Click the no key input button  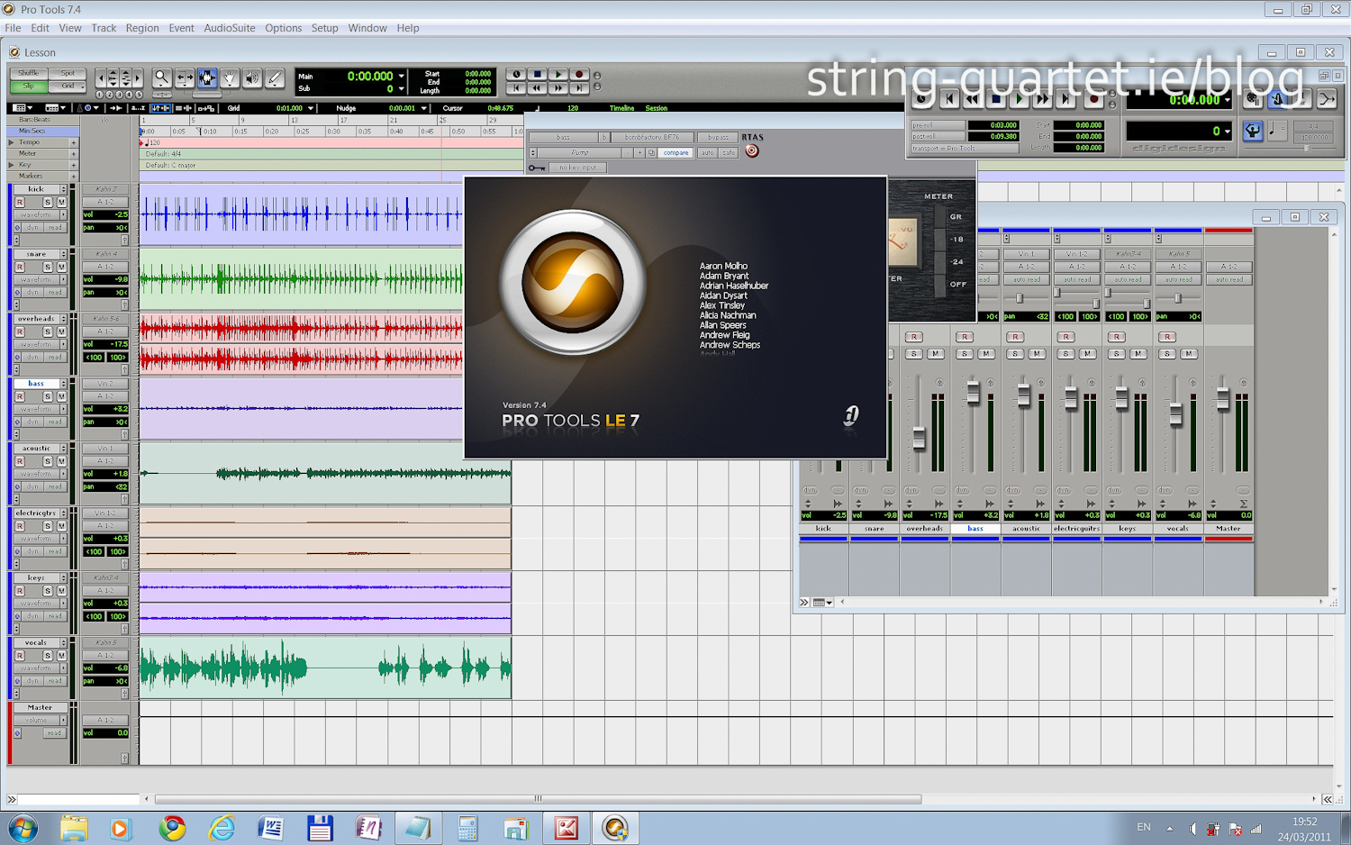click(x=577, y=168)
